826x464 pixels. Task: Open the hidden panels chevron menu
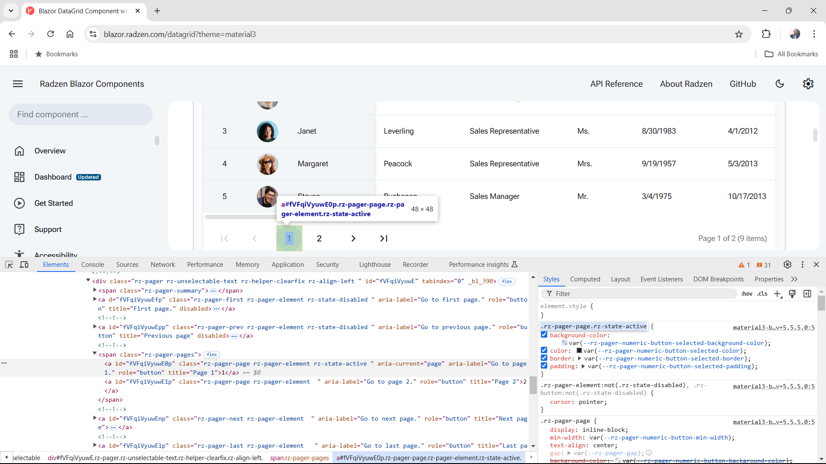click(x=794, y=279)
